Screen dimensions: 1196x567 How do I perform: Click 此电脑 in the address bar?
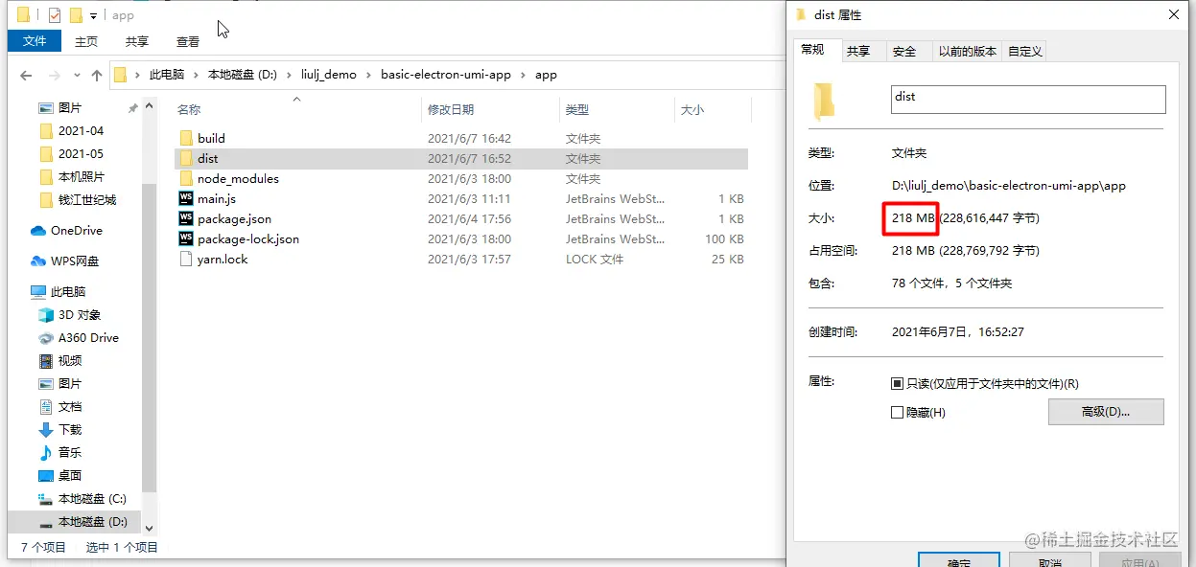[x=166, y=75]
